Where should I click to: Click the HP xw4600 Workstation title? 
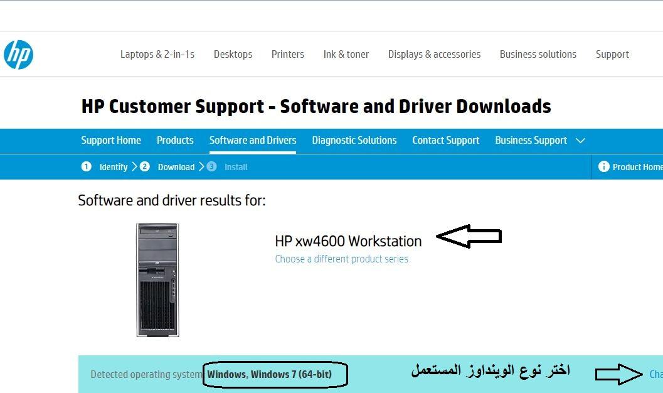[348, 241]
